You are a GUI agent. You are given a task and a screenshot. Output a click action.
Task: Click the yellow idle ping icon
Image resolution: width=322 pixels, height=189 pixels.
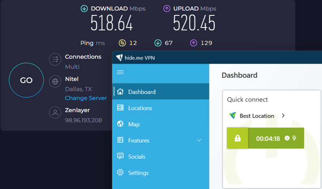[x=122, y=43]
